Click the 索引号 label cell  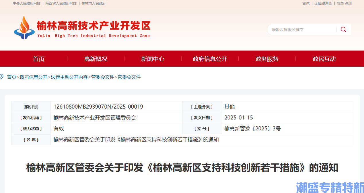[x=31, y=107]
